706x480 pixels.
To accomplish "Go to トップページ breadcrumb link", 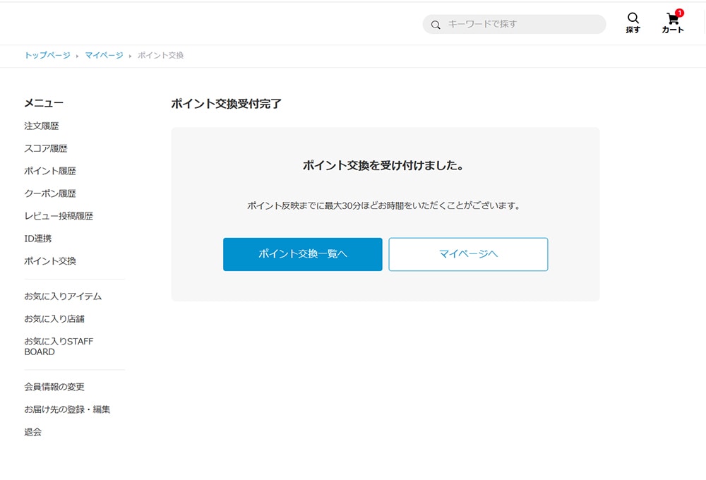I will coord(47,55).
